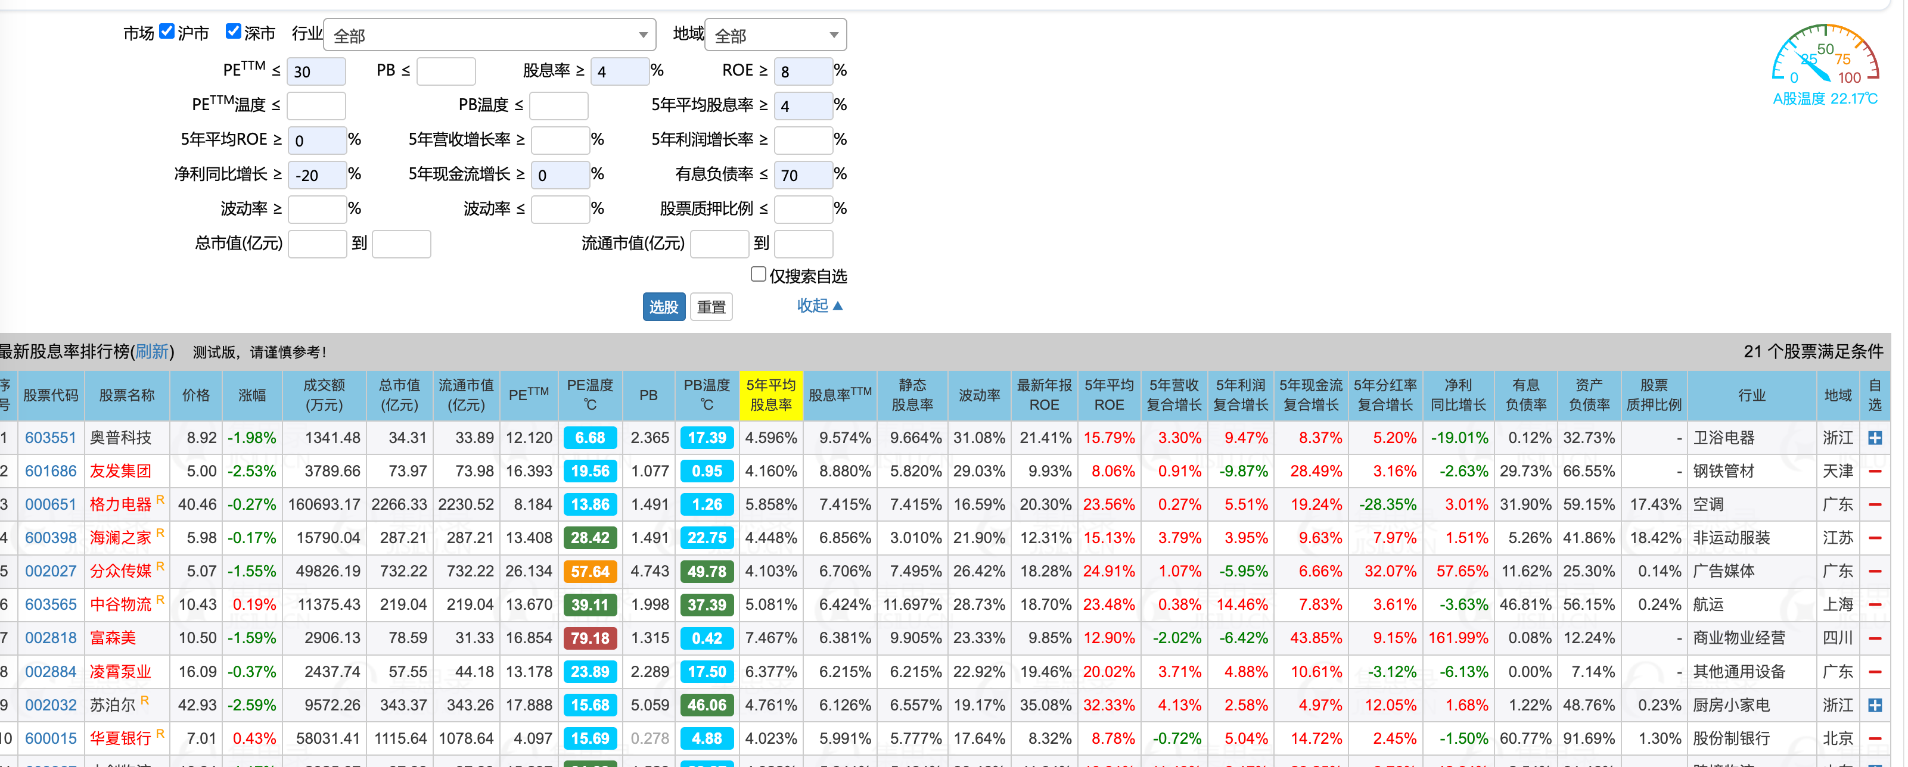1908x767 pixels.
Task: Focus the PE TTM ≤ input field
Action: click(316, 71)
